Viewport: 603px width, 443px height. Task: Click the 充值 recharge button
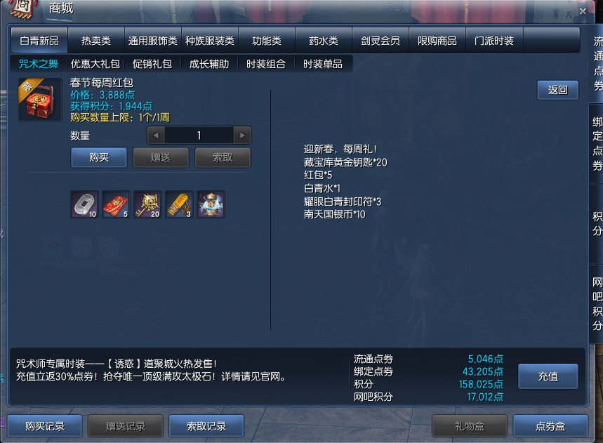[548, 376]
